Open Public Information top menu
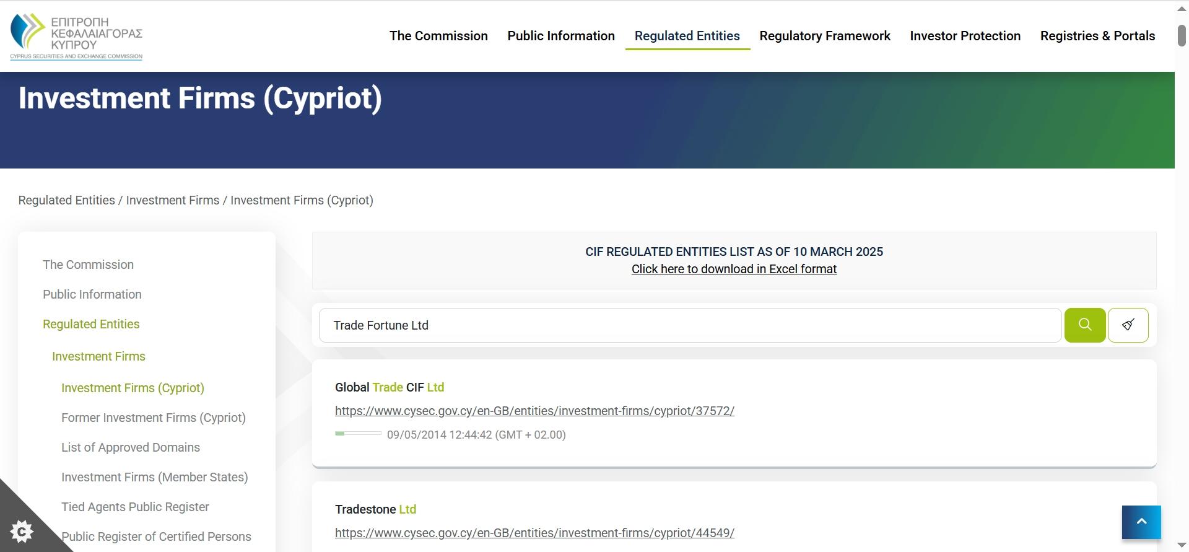Image resolution: width=1189 pixels, height=552 pixels. (x=561, y=36)
